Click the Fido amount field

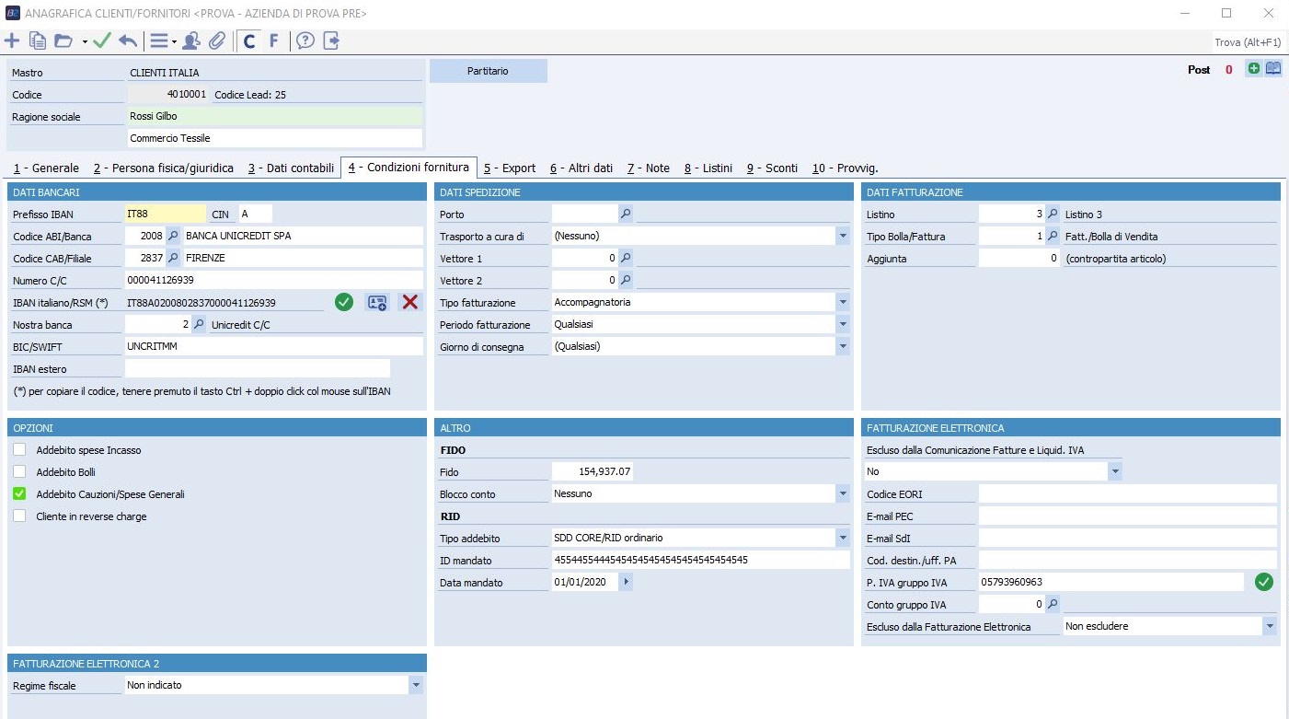point(593,471)
